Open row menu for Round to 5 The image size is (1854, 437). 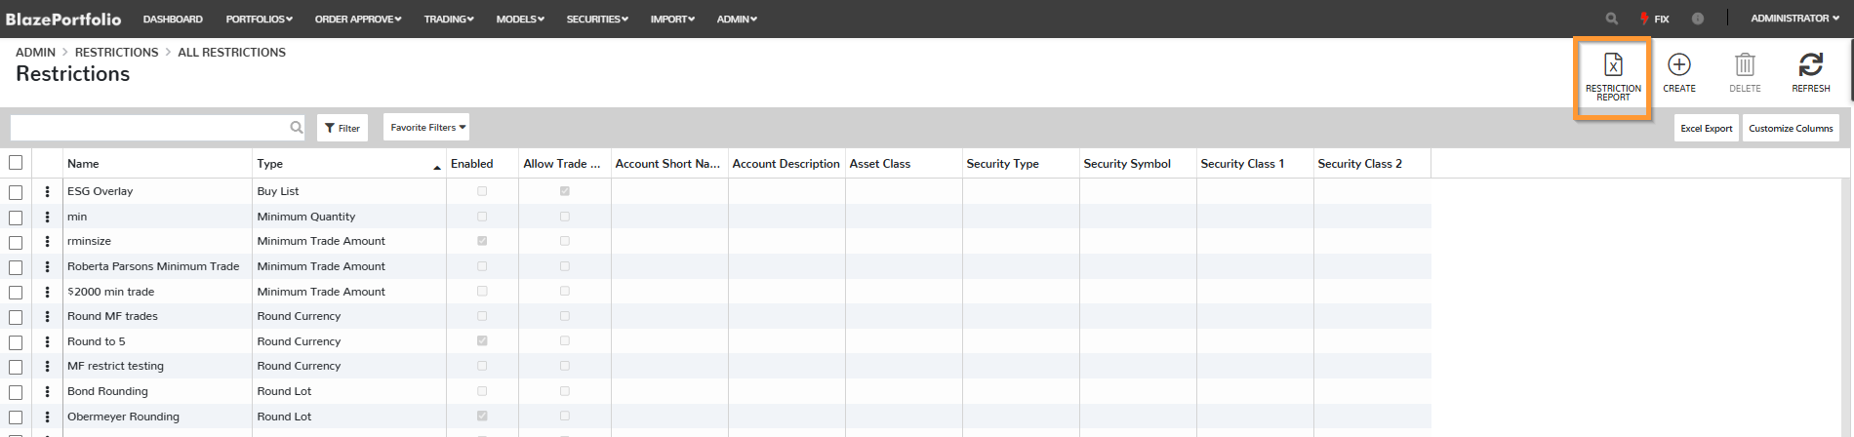tap(47, 341)
